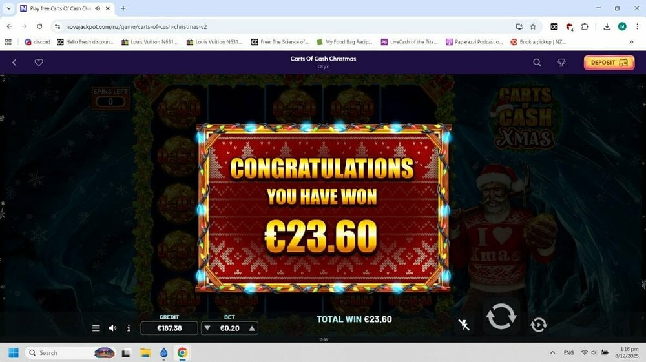Open the game hamburger menu
The height and width of the screenshot is (362, 646).
[x=96, y=328]
